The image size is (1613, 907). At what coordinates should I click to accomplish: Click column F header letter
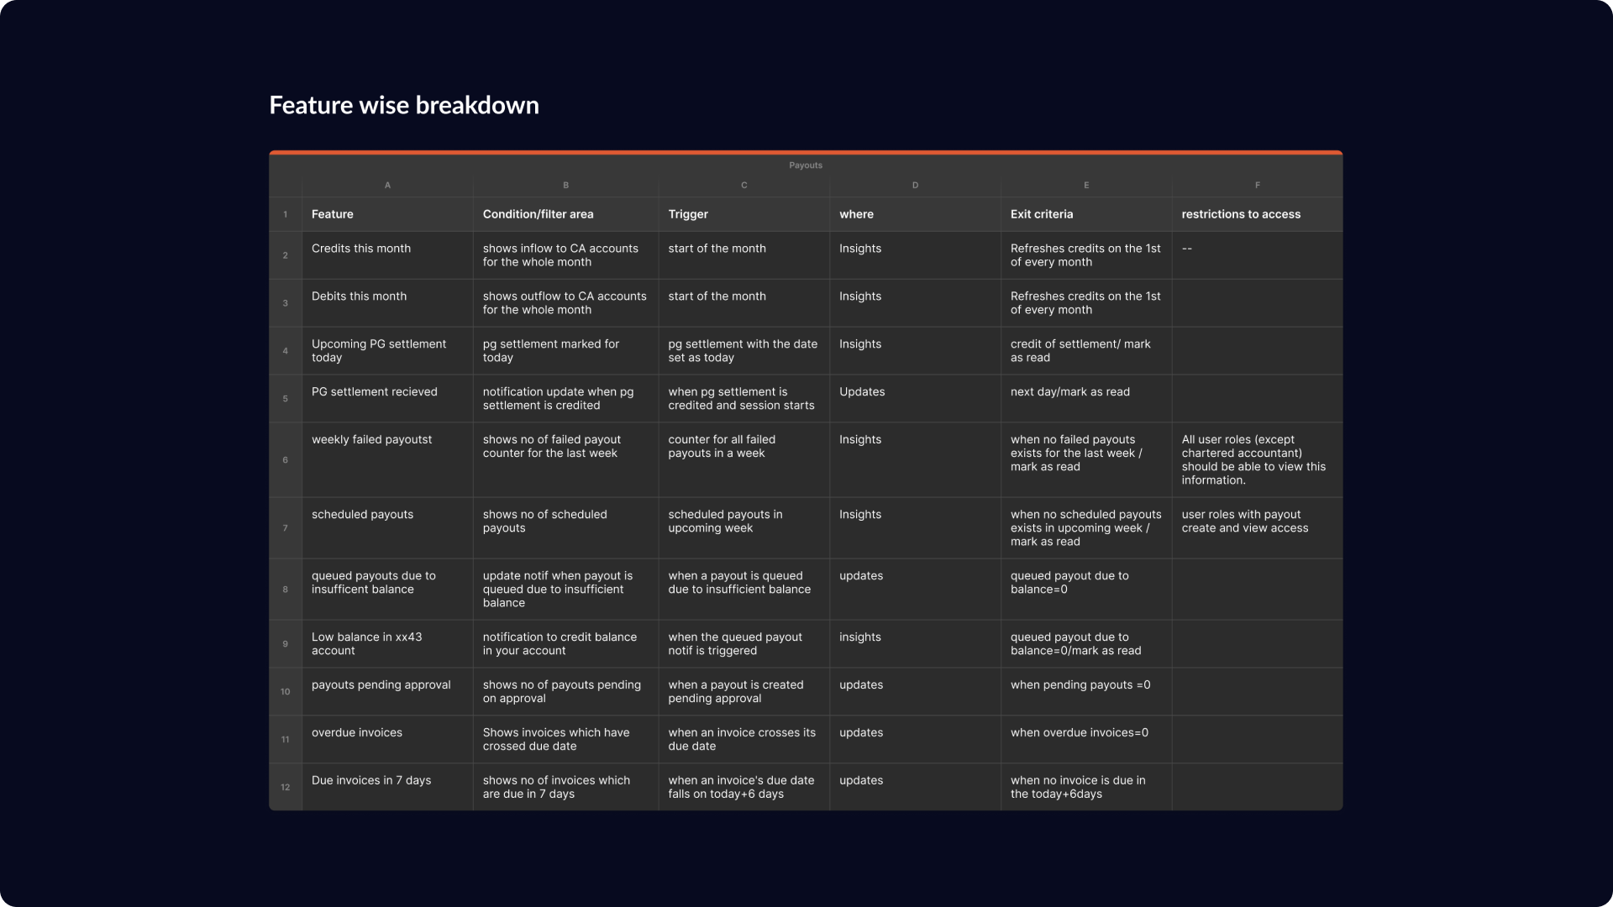point(1257,185)
